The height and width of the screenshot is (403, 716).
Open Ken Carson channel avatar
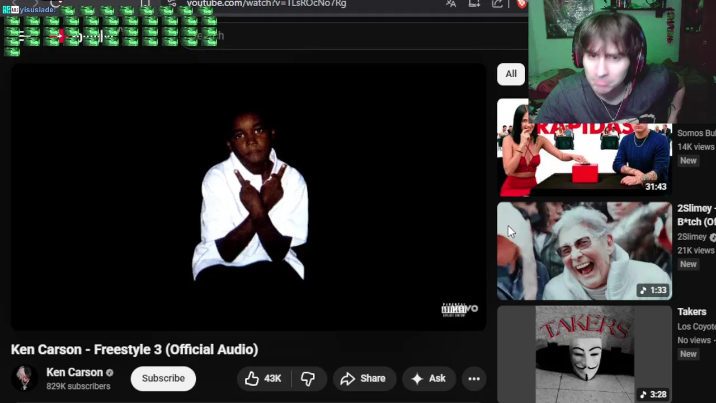click(x=24, y=378)
